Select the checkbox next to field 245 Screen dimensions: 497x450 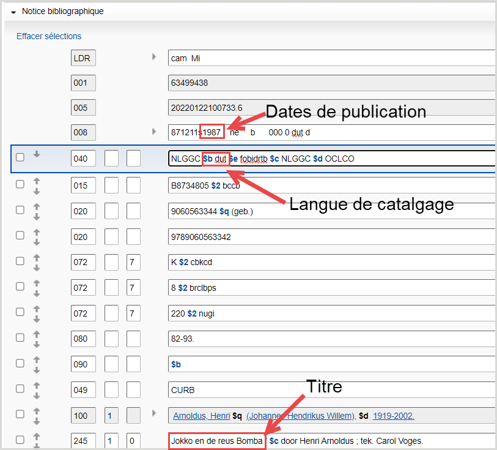tap(20, 440)
